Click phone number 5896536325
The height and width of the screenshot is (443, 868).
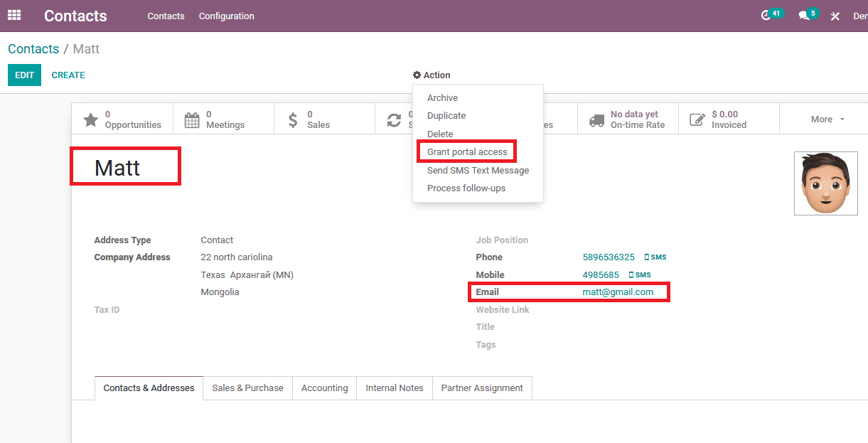[609, 257]
